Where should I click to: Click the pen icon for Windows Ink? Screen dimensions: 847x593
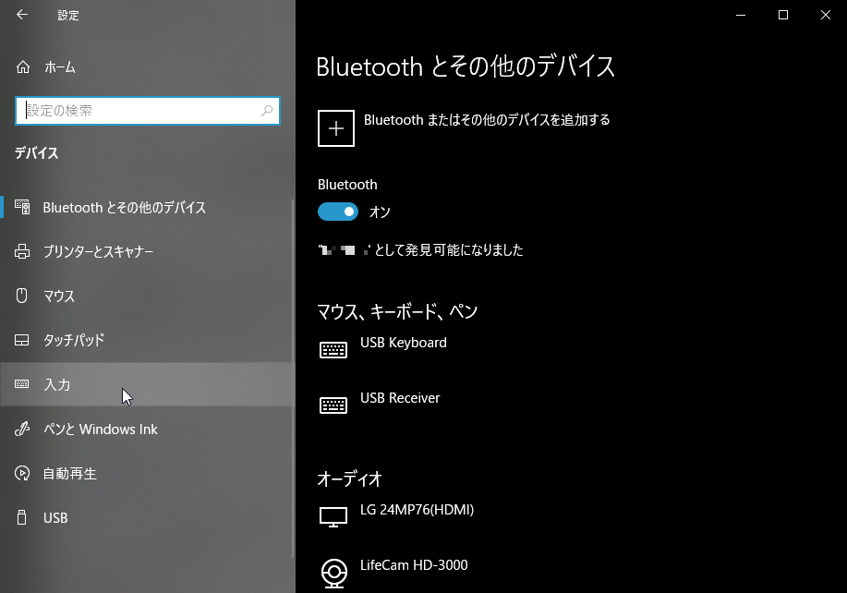[x=21, y=429]
